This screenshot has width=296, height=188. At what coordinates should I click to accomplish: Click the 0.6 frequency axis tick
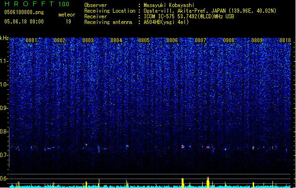pyautogui.click(x=4, y=179)
